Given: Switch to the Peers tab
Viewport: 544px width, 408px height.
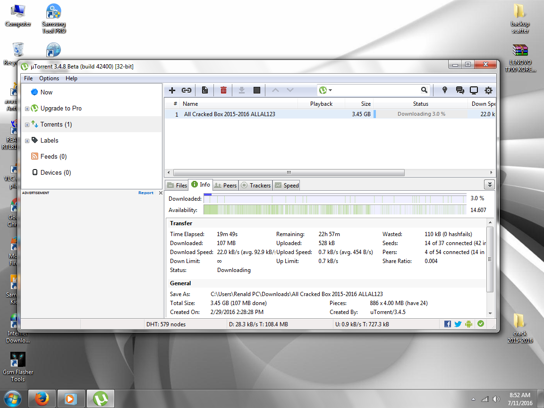Looking at the screenshot, I should pyautogui.click(x=225, y=186).
